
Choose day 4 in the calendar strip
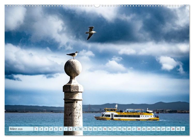click(x=51, y=129)
